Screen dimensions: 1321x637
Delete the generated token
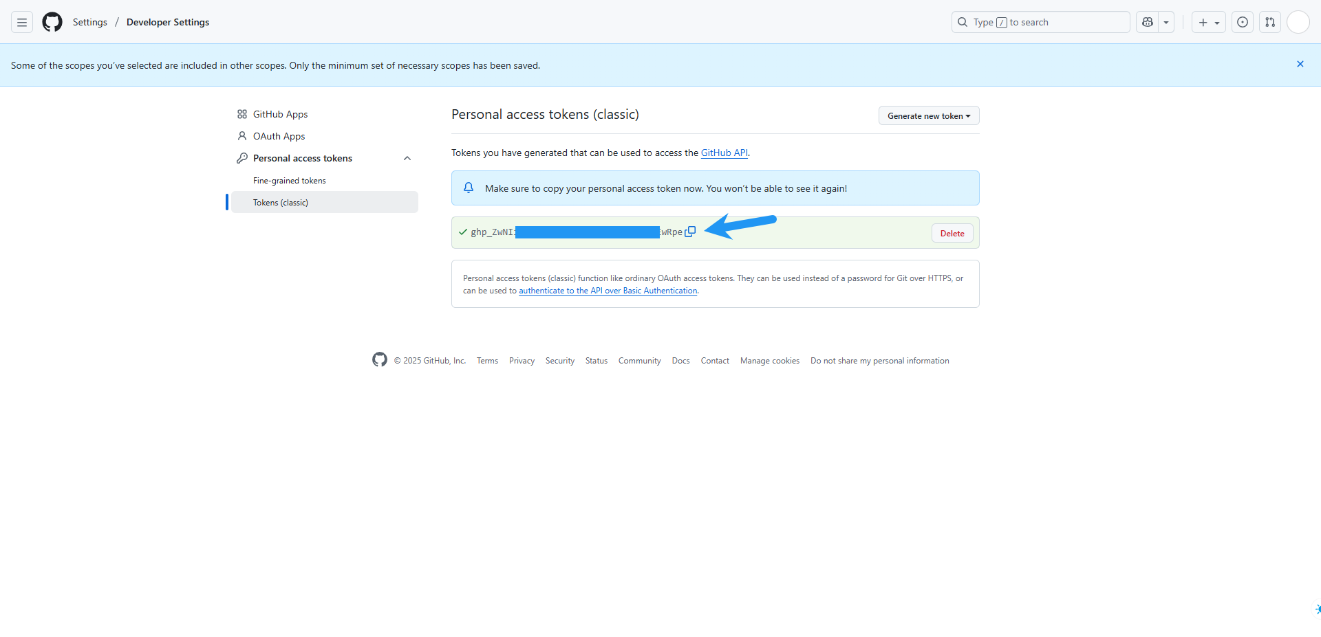coord(952,233)
